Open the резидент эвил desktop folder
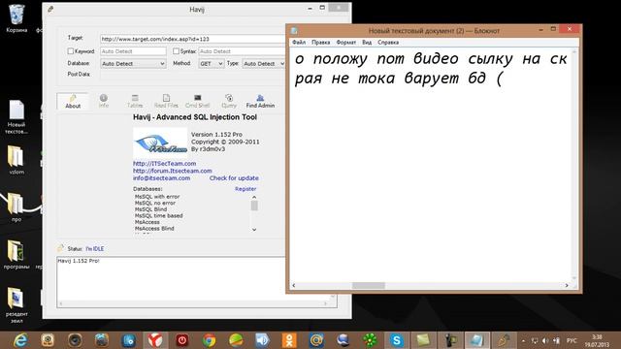The width and height of the screenshot is (621, 349). click(16, 304)
